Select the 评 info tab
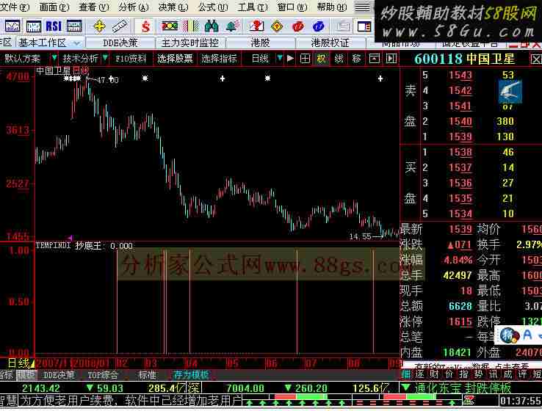 pyautogui.click(x=524, y=374)
